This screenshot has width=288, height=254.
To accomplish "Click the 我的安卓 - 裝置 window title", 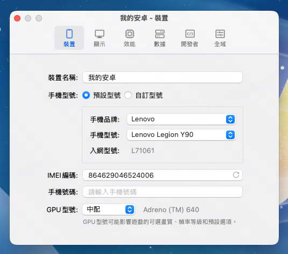I will [x=144, y=18].
